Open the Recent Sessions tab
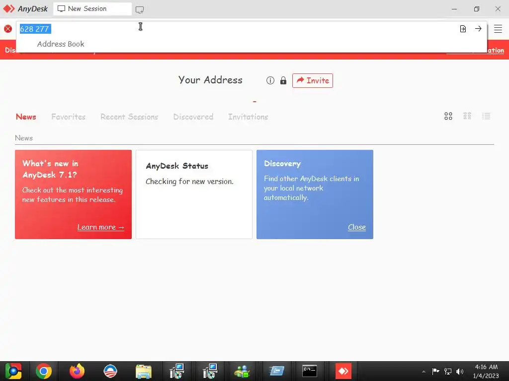The image size is (509, 381). click(x=129, y=117)
